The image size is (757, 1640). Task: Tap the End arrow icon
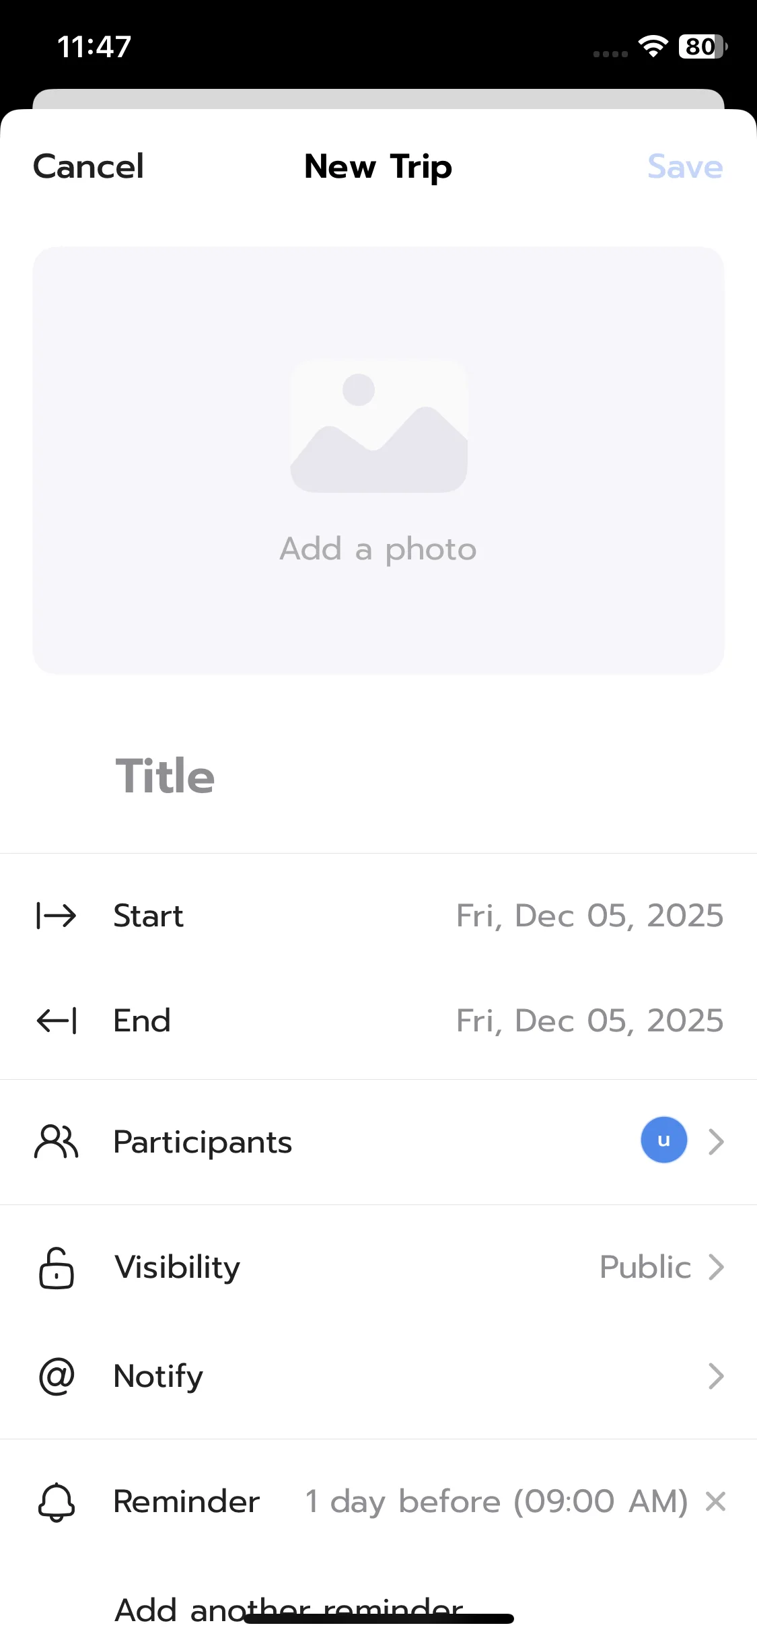tap(57, 1021)
